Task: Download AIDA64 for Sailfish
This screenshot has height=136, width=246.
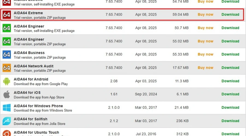Action: pos(230,121)
